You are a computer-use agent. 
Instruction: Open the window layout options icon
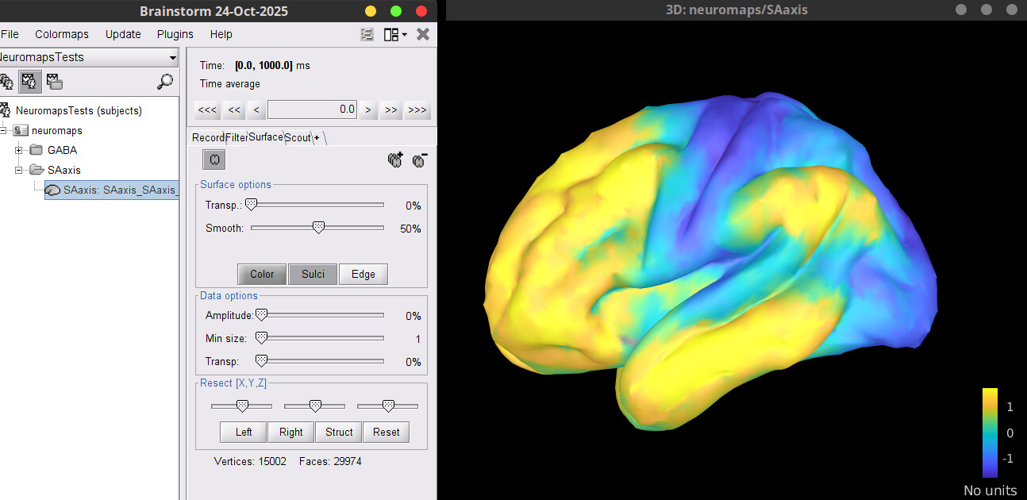click(x=394, y=34)
